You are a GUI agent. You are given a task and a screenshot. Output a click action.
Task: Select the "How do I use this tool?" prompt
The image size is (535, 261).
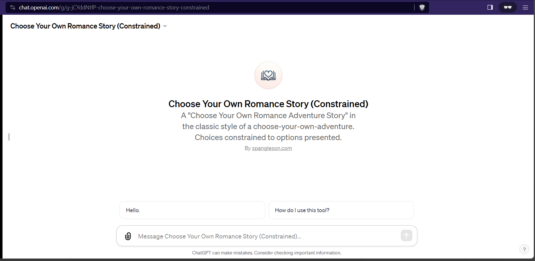tap(341, 210)
